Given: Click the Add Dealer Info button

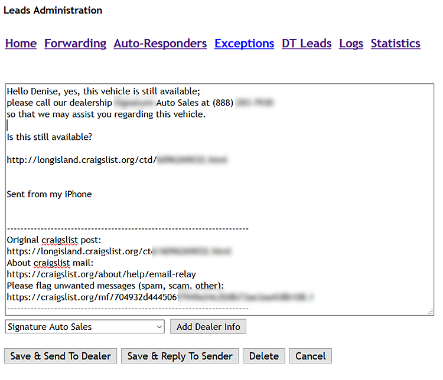Looking at the screenshot, I should tap(208, 327).
